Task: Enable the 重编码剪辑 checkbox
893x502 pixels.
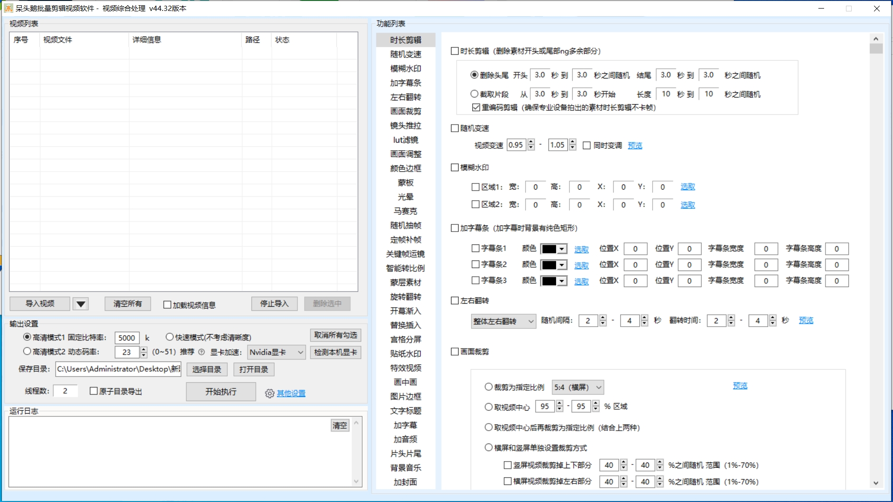Action: tap(477, 107)
